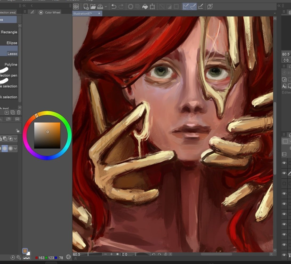291x264 pixels.
Task: Import sub tool material icon
Action: (7, 112)
